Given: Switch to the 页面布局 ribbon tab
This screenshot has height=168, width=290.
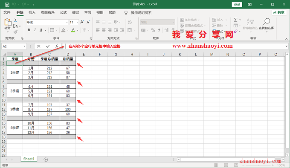Looking at the screenshot, I should coord(48,12).
